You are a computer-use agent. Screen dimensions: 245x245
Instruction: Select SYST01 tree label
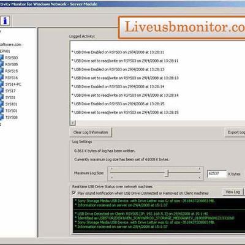pos(11,104)
